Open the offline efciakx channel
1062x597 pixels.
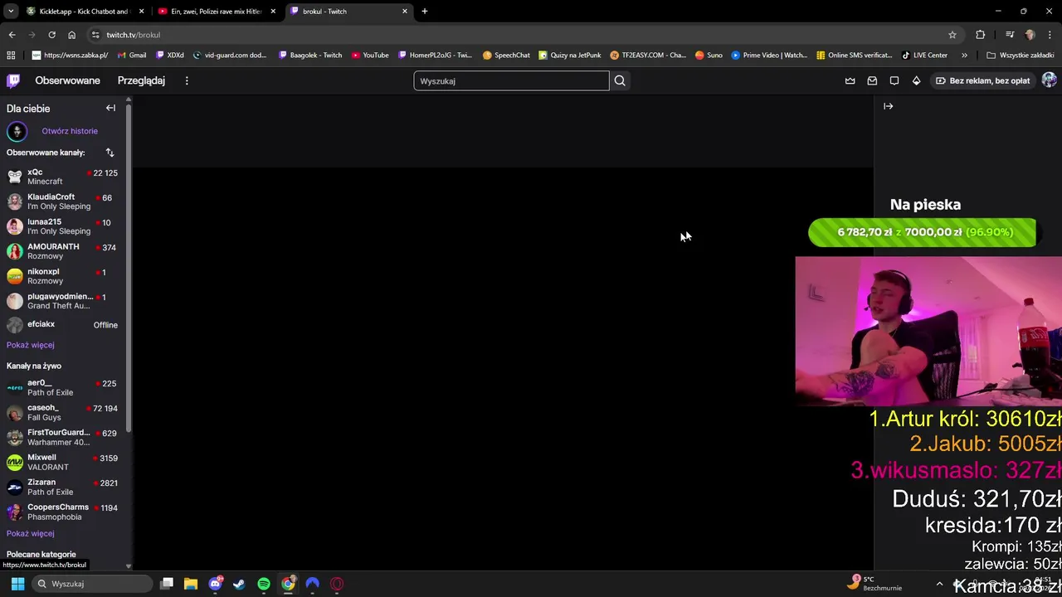tap(62, 325)
